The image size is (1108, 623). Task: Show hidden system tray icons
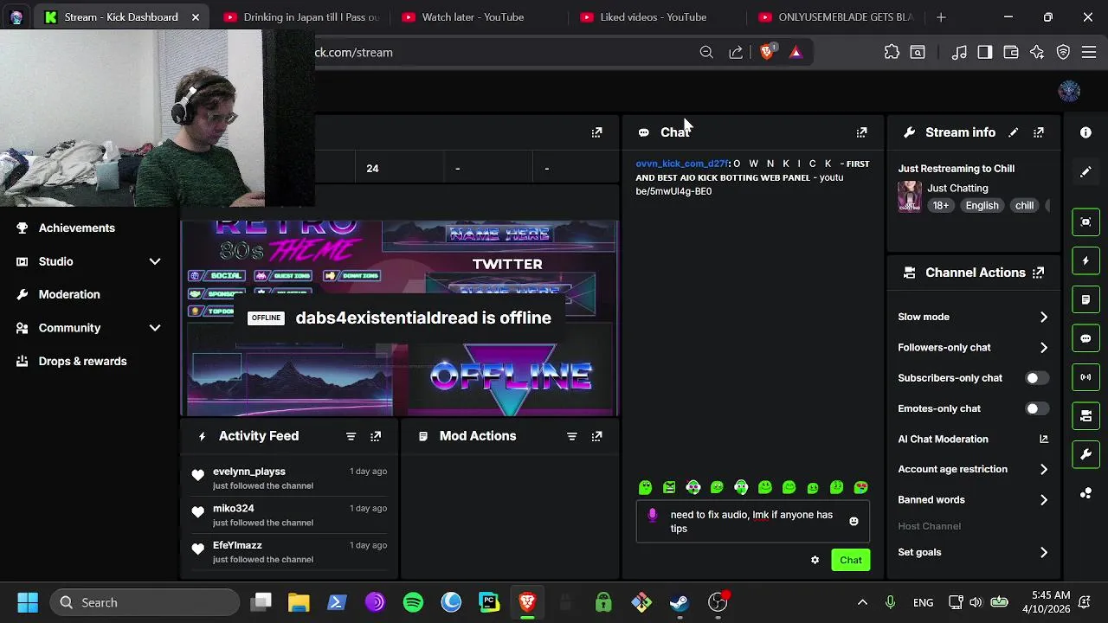(x=862, y=602)
